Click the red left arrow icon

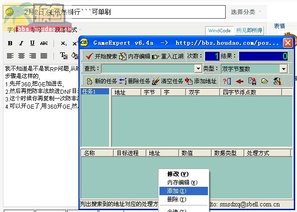tap(240, 81)
